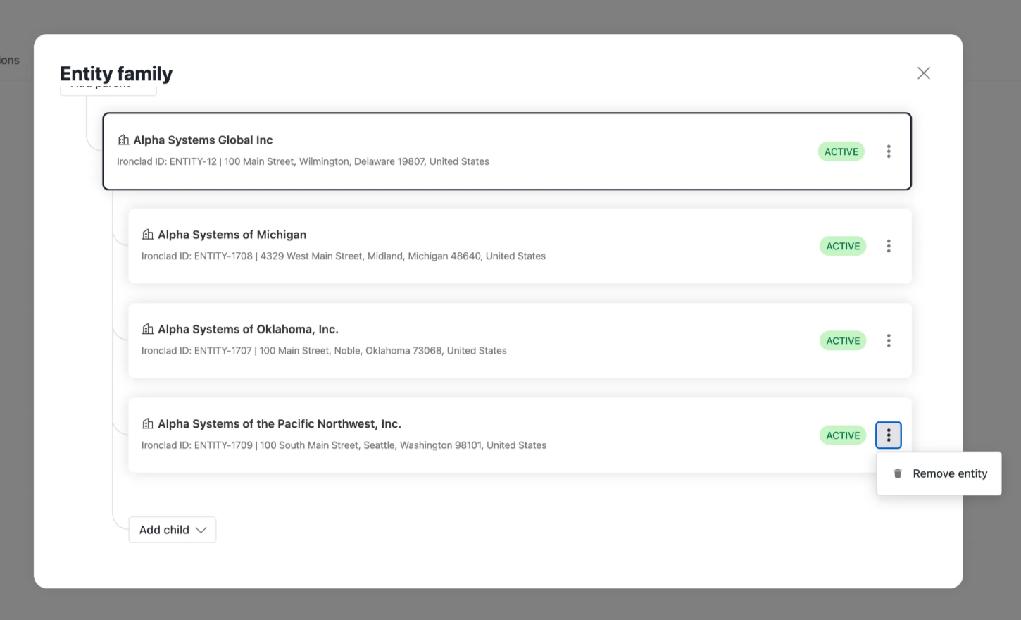
Task: Click building icon by Pacific Northwest entity
Action: pyautogui.click(x=148, y=423)
